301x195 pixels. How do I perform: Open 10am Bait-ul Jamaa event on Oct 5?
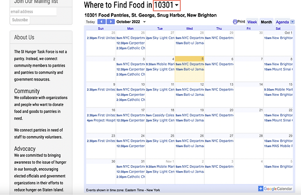190,70
